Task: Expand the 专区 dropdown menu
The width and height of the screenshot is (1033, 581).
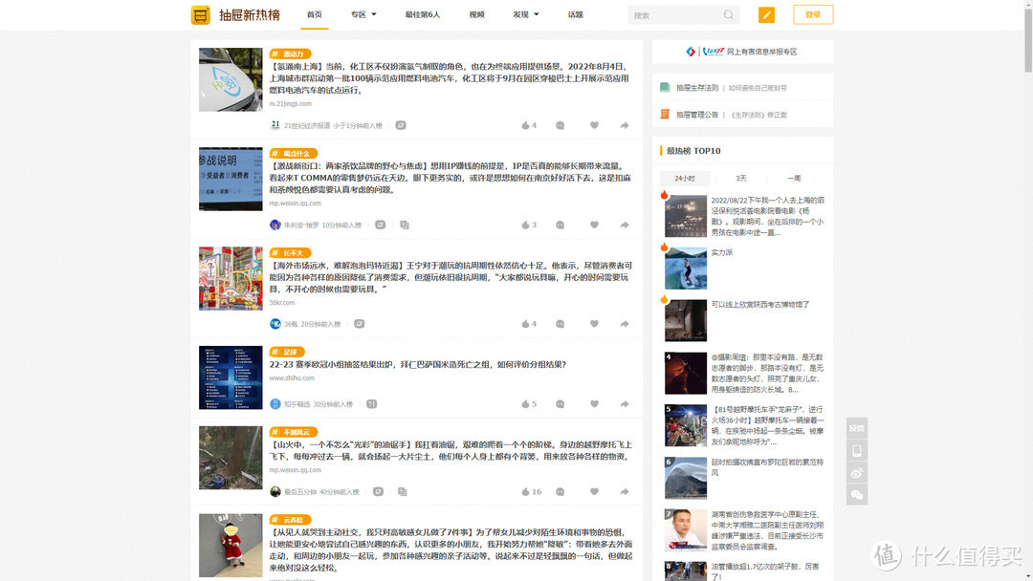Action: [x=363, y=14]
